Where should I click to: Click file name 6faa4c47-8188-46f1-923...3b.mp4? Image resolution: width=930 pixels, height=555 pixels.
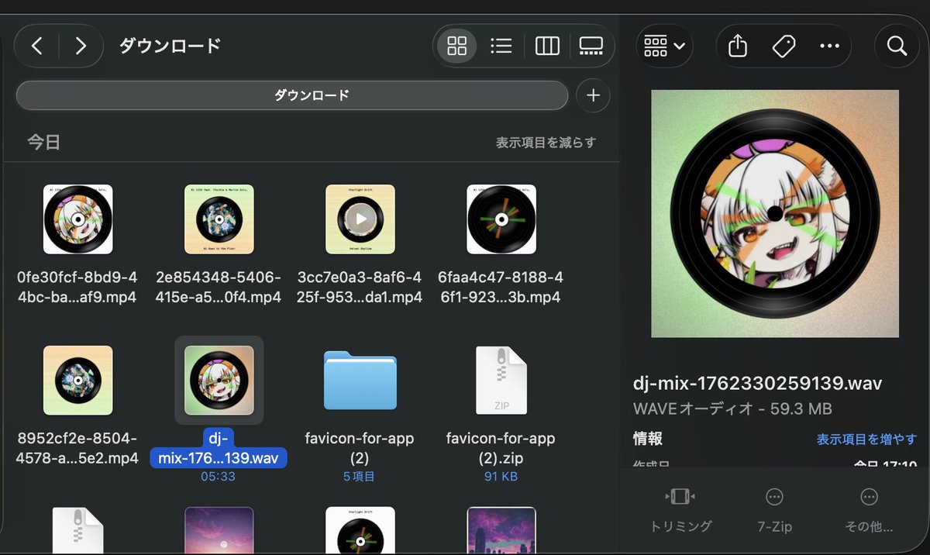(501, 287)
